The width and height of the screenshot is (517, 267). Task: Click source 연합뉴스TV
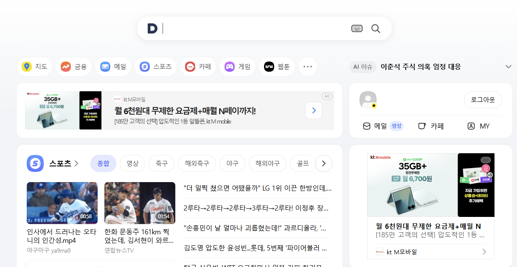coord(119,250)
